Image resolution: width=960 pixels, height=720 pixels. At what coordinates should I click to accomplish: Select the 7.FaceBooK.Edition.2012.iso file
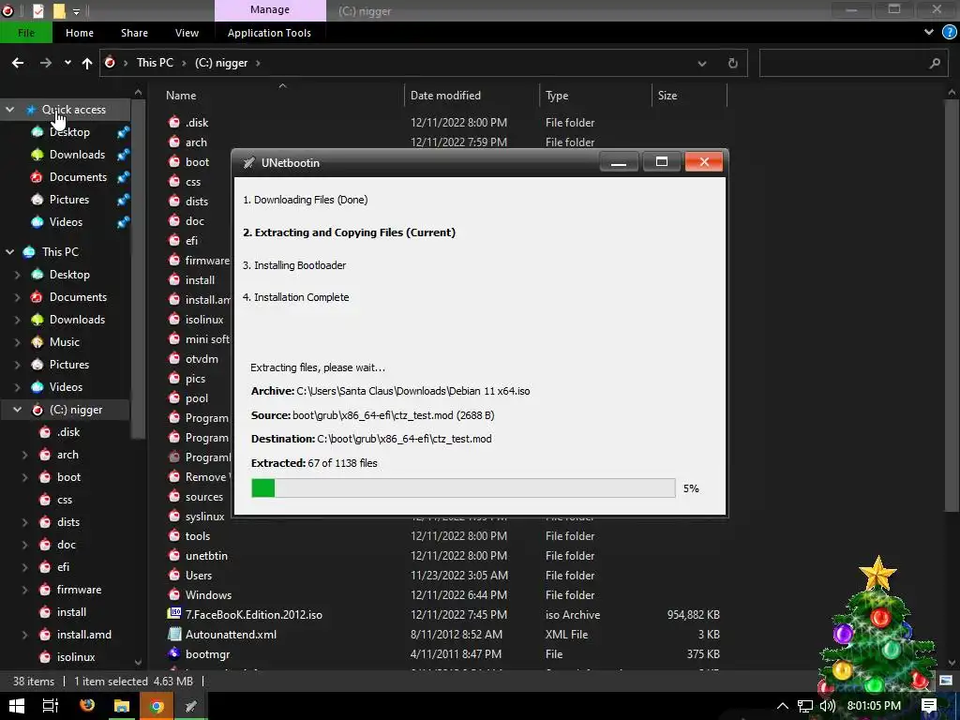[x=253, y=615]
